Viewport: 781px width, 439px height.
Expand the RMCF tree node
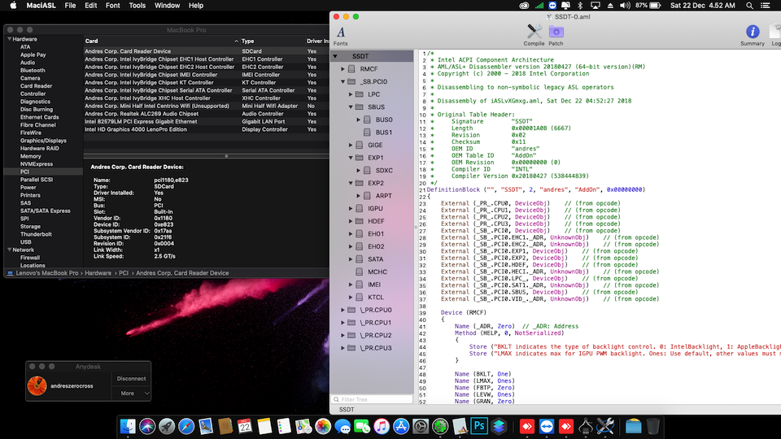[x=343, y=68]
